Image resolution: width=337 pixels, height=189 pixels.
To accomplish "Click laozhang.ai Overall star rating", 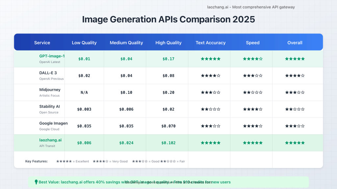I will pos(295,143).
